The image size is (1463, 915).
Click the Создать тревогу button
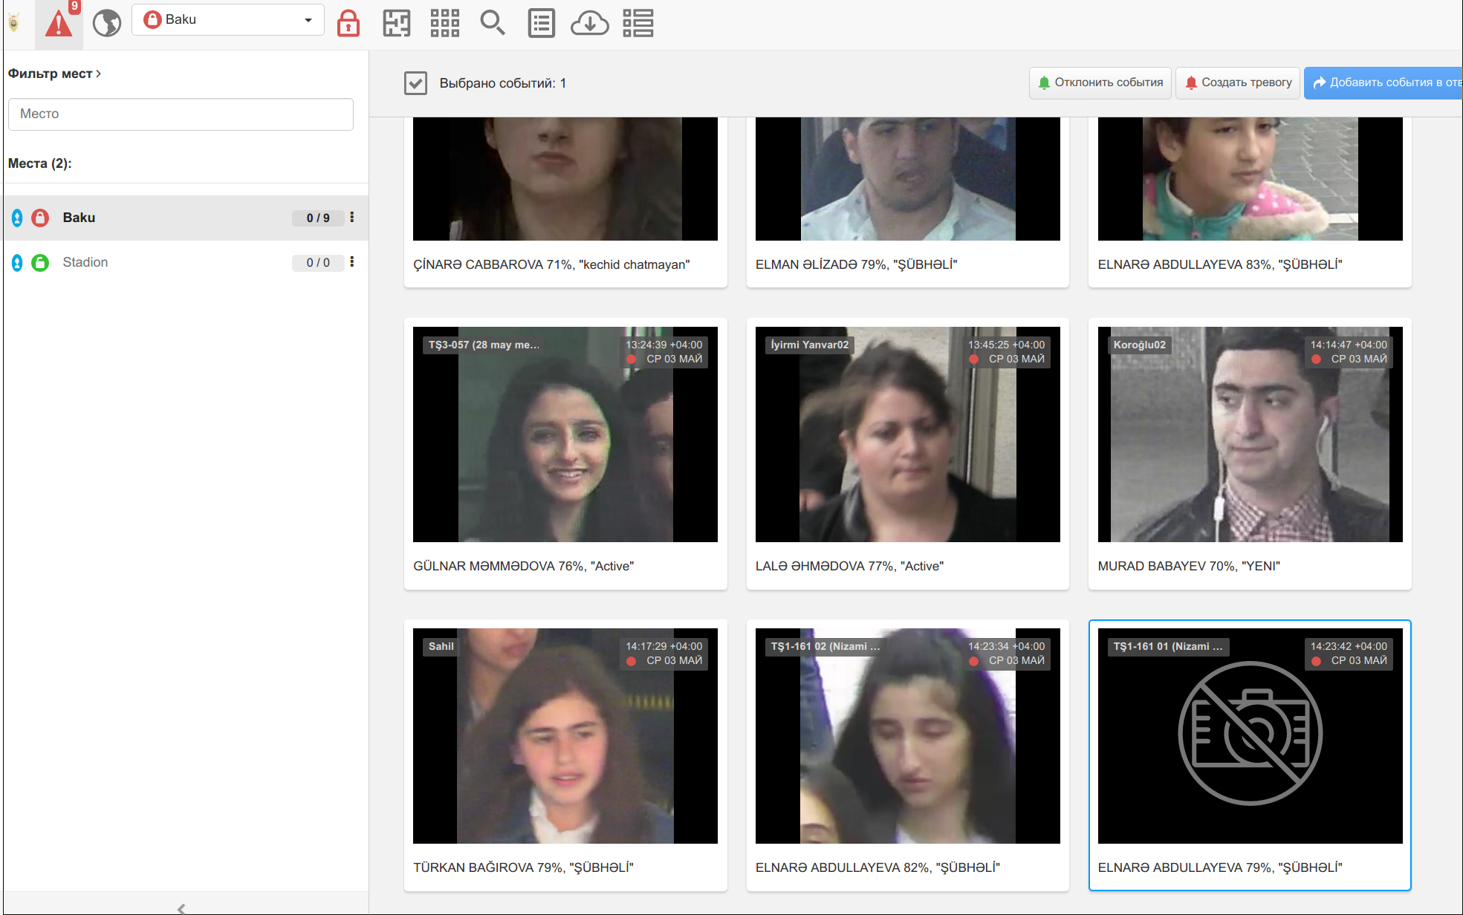click(x=1238, y=82)
